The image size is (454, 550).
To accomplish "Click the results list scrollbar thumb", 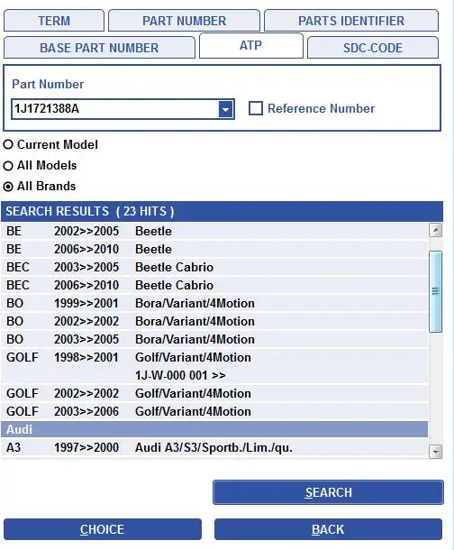I will coord(436,291).
